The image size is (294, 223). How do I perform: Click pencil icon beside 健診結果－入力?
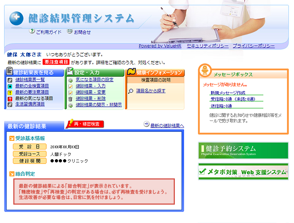coord(70,86)
